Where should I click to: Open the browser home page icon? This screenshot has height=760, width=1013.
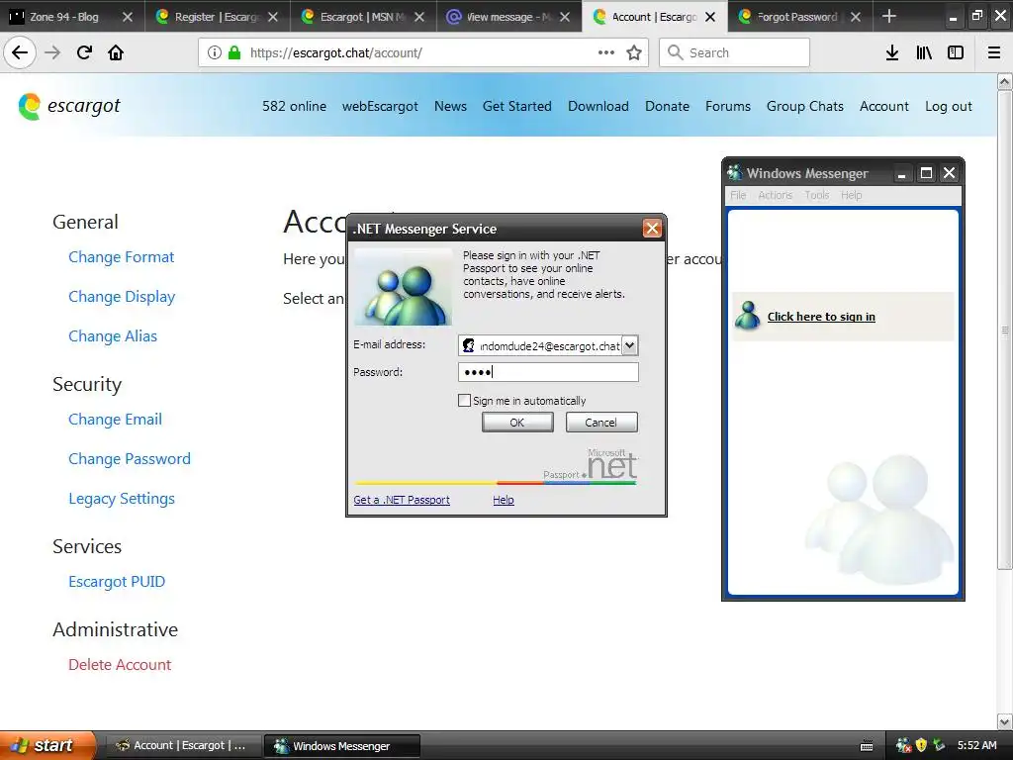[x=116, y=53]
